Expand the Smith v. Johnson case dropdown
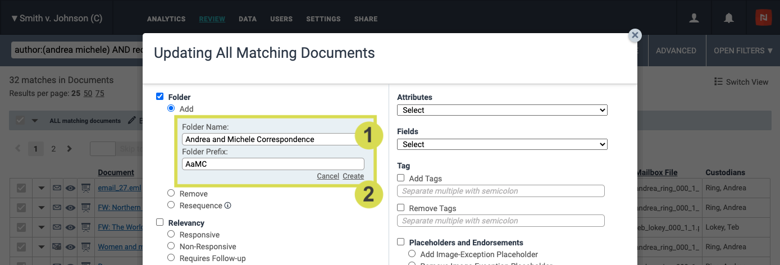 pos(57,18)
